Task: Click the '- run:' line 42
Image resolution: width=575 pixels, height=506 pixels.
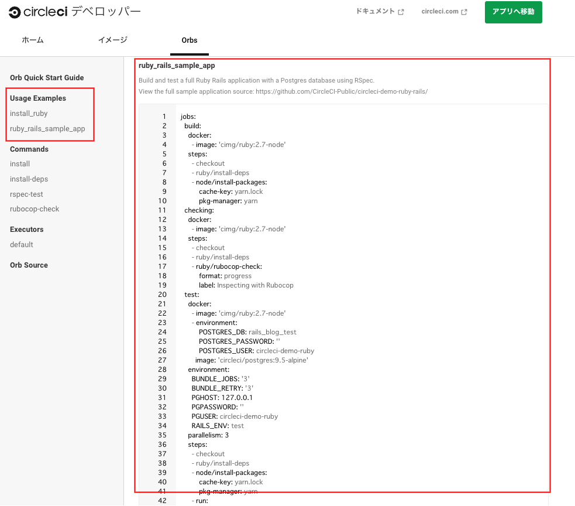Action: coord(200,501)
